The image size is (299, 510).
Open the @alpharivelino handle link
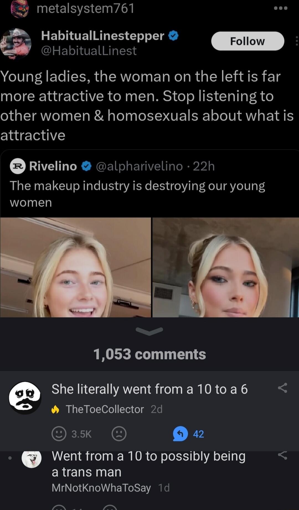140,166
